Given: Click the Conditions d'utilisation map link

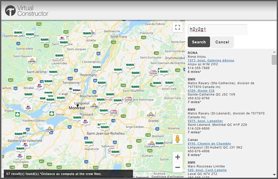Looking at the screenshot, I should point(168,177).
